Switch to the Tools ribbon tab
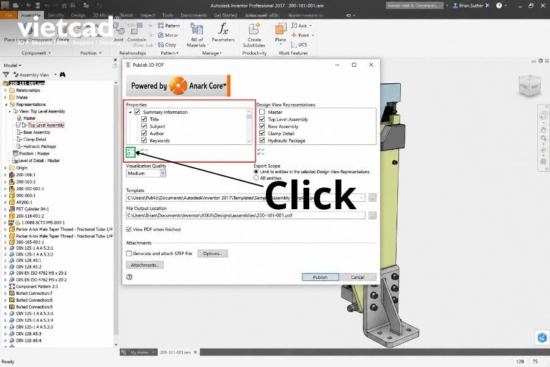550x367 pixels. click(167, 15)
